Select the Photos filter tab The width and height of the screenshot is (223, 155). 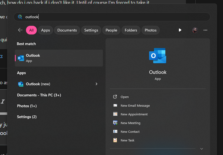click(x=150, y=30)
